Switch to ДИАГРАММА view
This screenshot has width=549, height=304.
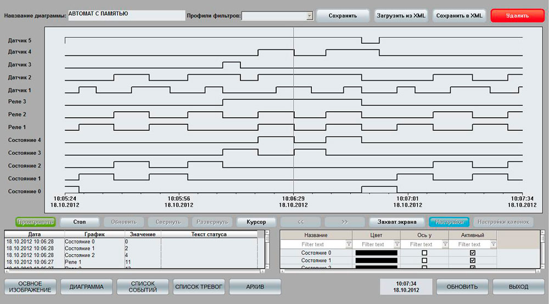pyautogui.click(x=86, y=287)
